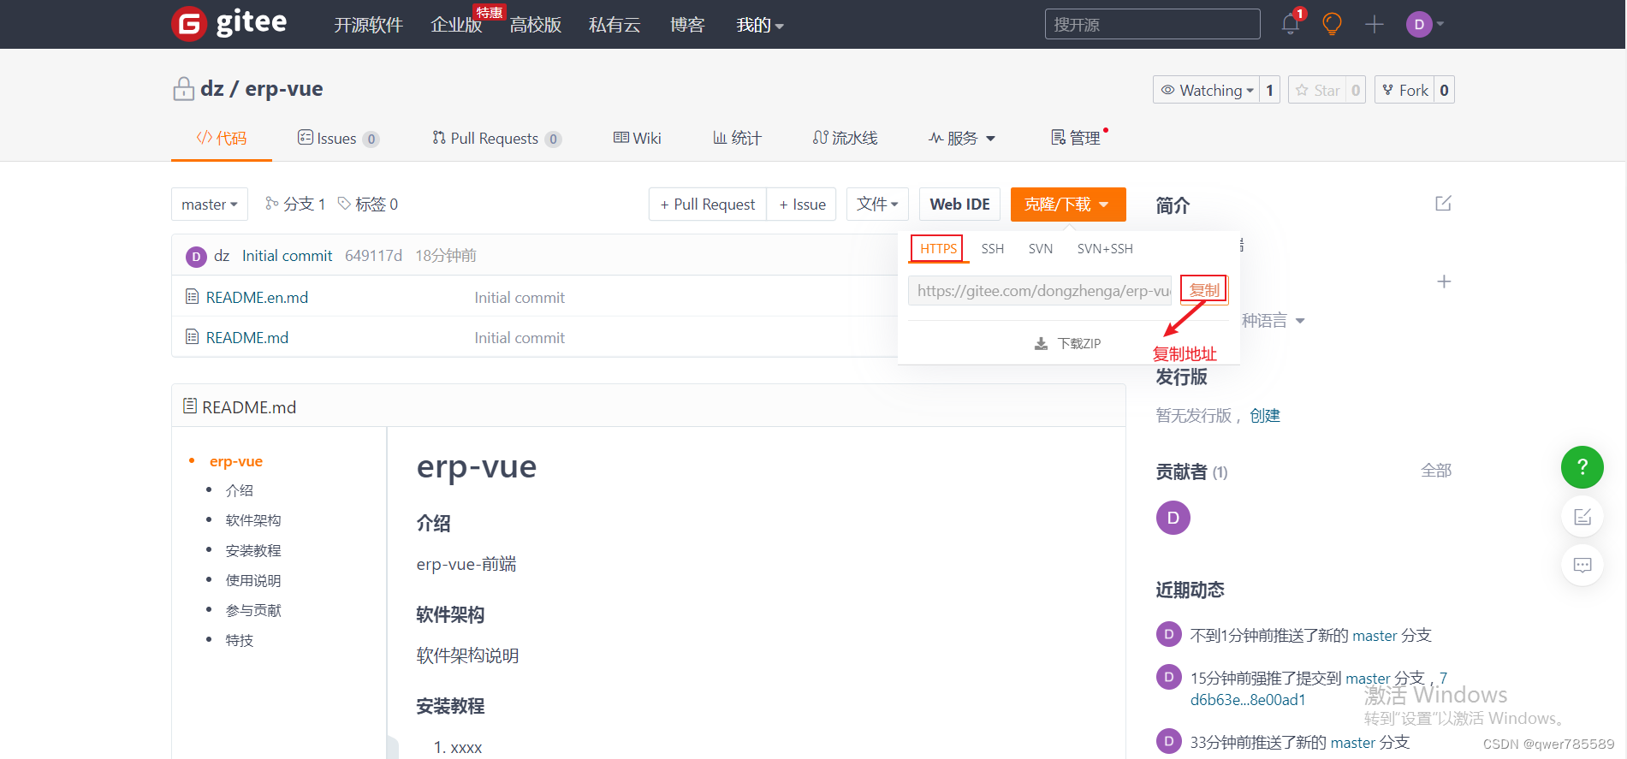
Task: Open the Wiki tab
Action: [x=638, y=138]
